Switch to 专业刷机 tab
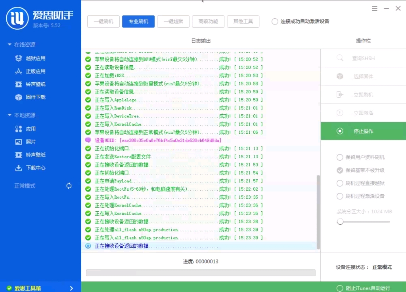The image size is (406, 292). 138,21
